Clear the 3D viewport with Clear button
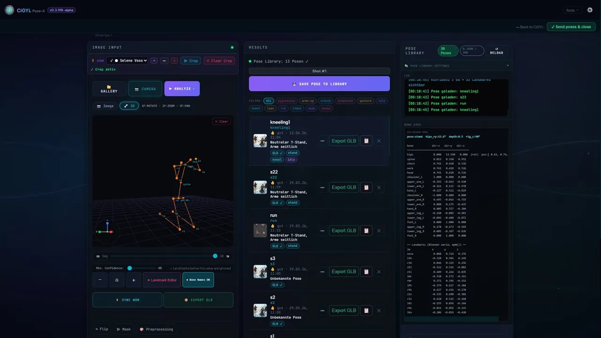Viewport: 601px width, 338px height. 221,121
